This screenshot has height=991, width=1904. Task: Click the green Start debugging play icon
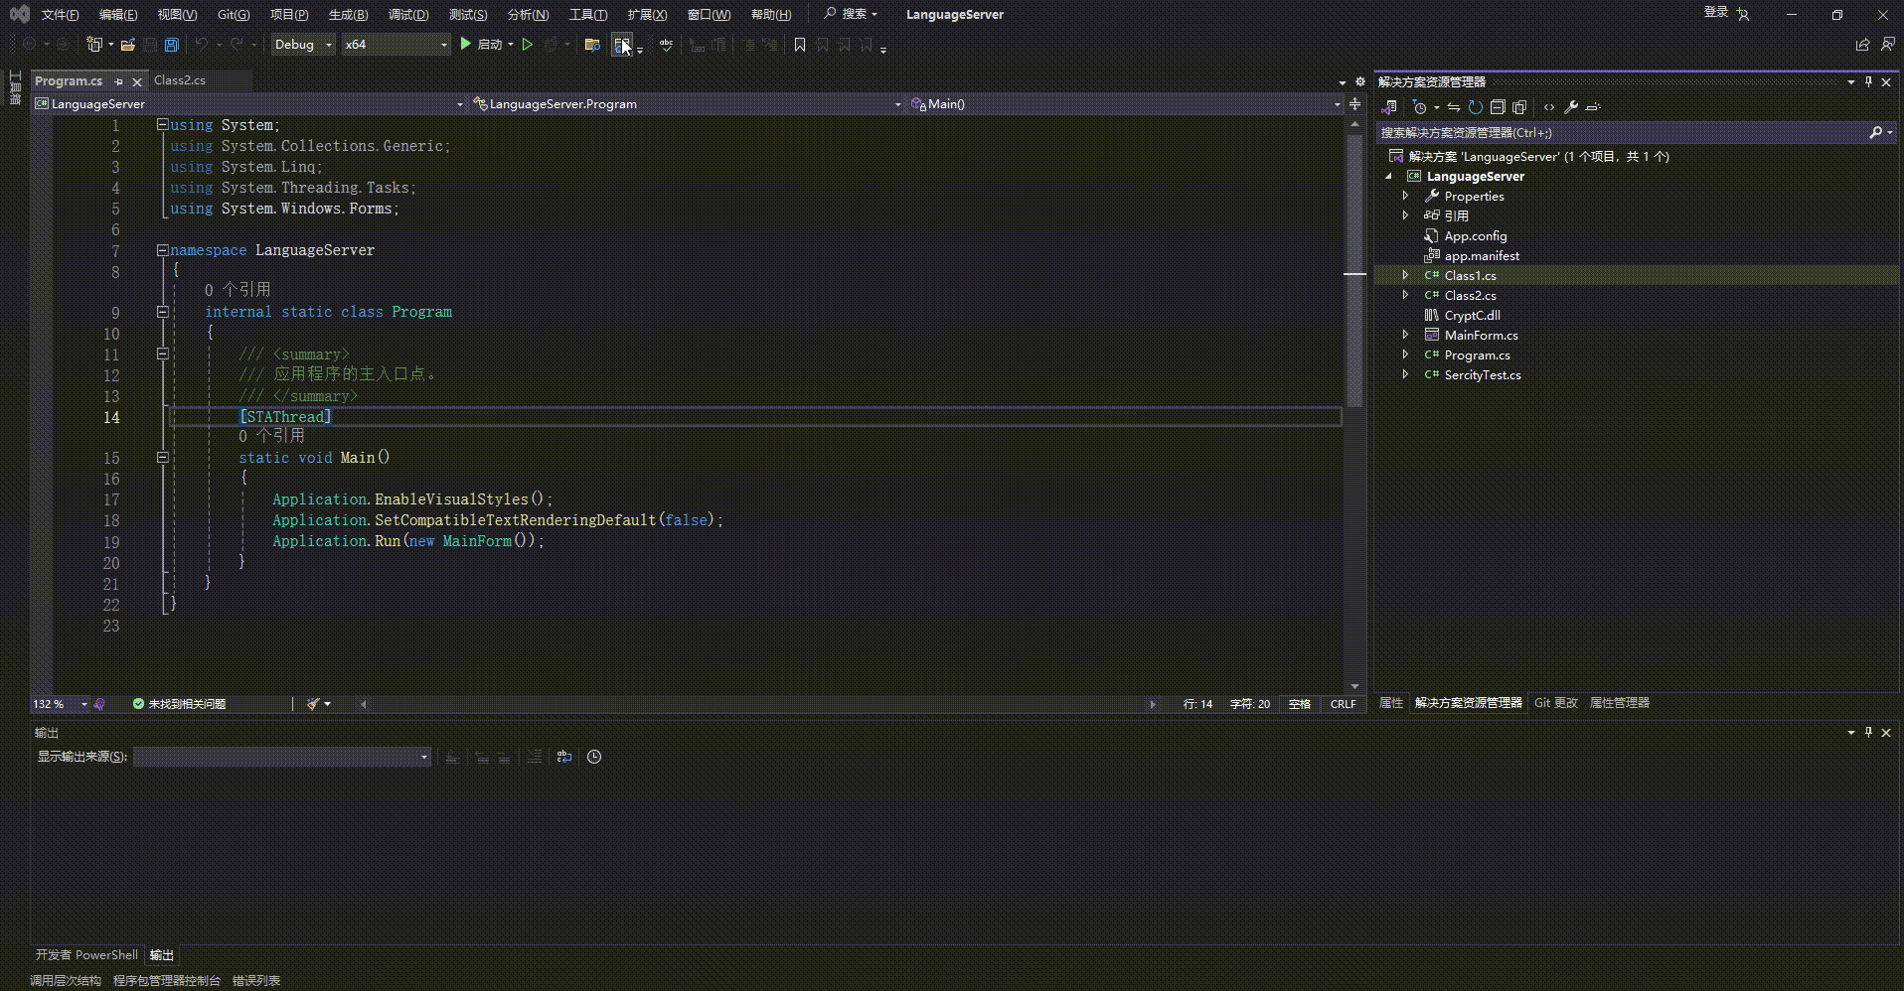[465, 44]
